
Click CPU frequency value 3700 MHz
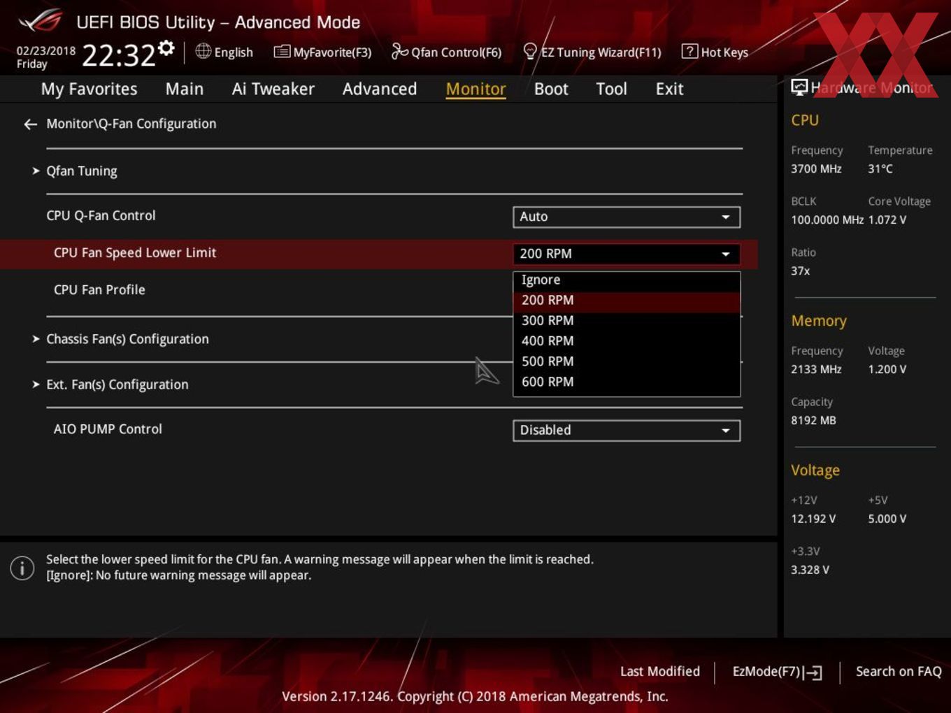click(816, 169)
